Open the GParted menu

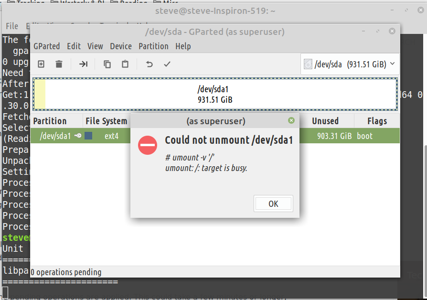coord(46,46)
